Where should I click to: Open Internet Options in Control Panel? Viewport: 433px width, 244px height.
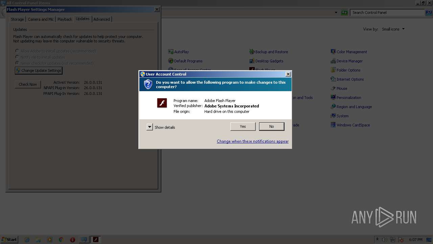point(347,79)
